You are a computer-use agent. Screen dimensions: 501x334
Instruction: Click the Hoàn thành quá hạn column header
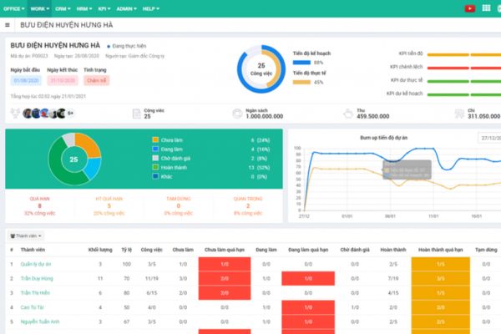click(441, 250)
